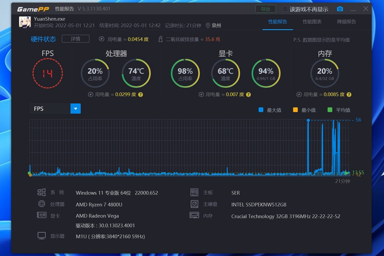The image size is (384, 256).
Task: Click the yellow help icon beside processor power usage
Action: point(141,95)
